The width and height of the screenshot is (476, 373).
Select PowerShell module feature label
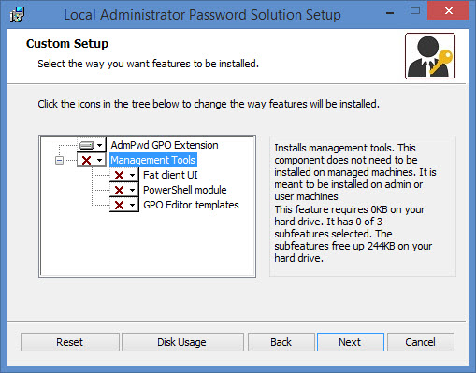[185, 190]
